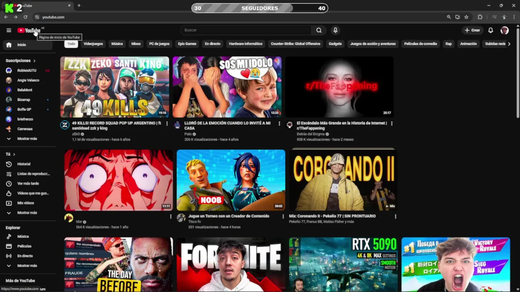Viewport: 520px width, 292px height.
Task: Select the Animación filter chip
Action: tap(468, 44)
